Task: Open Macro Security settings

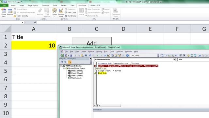Action: 21,16
